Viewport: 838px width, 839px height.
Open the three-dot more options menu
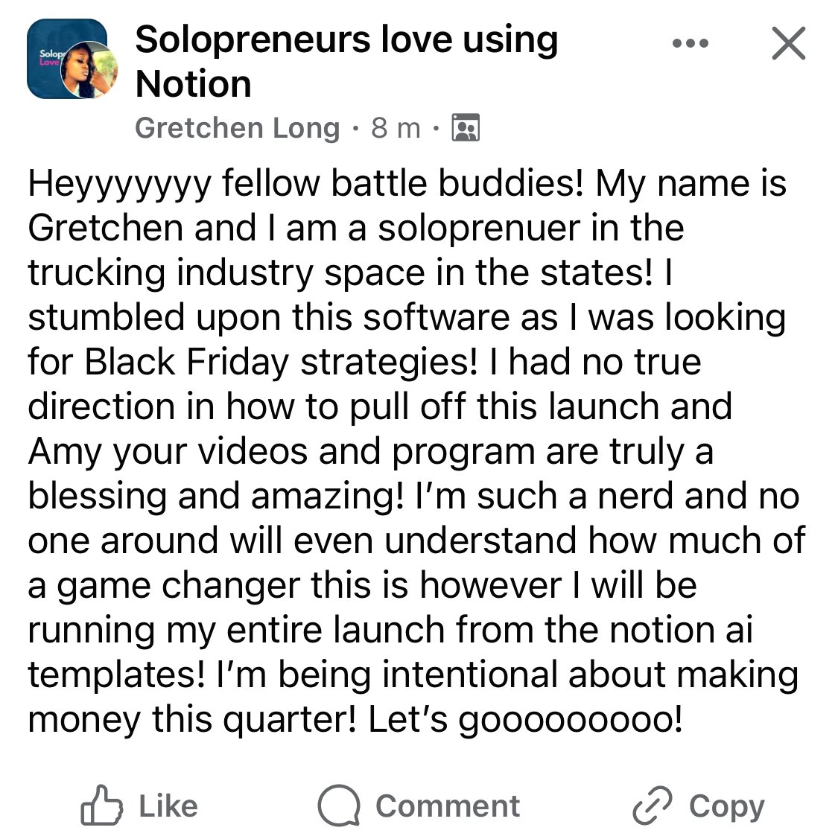coord(690,44)
